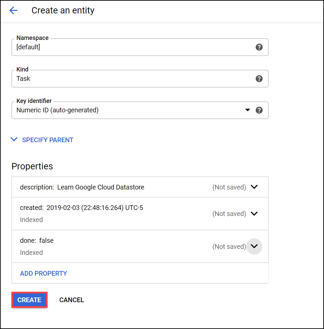This screenshot has width=324, height=329.
Task: Focus the Kind input field with Task
Action: 140,79
